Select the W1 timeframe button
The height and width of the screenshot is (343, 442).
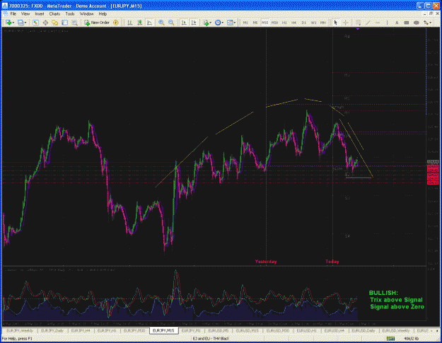tap(313, 23)
